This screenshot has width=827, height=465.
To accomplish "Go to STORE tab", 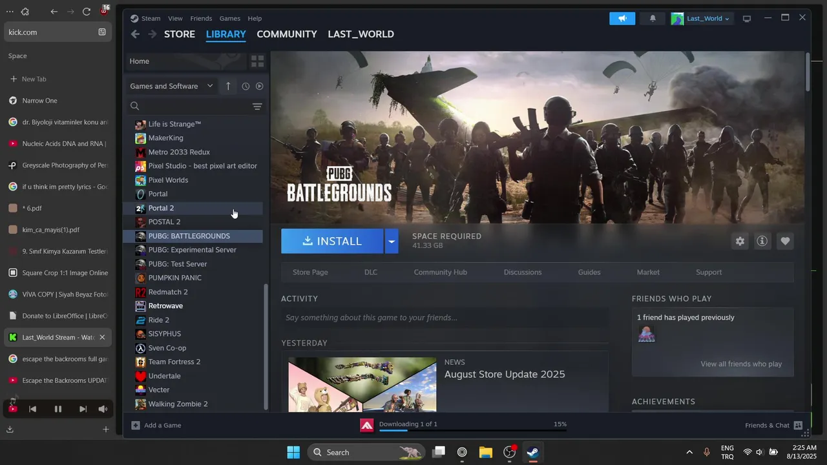I will point(180,34).
